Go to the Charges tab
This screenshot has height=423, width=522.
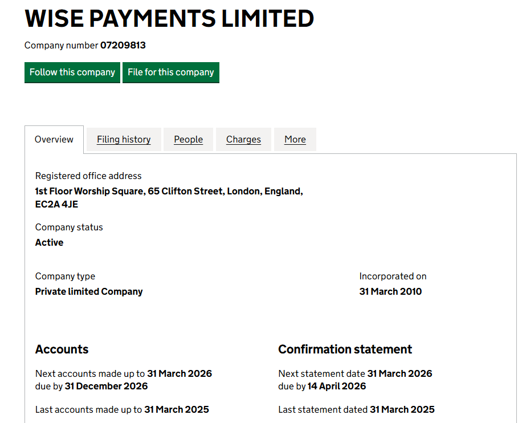pyautogui.click(x=244, y=139)
